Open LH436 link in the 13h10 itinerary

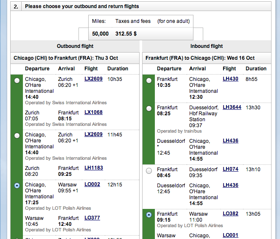pyautogui.click(x=230, y=185)
